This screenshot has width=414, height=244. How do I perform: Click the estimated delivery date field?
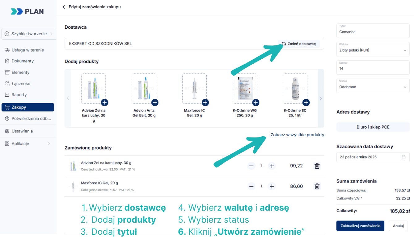(373, 157)
